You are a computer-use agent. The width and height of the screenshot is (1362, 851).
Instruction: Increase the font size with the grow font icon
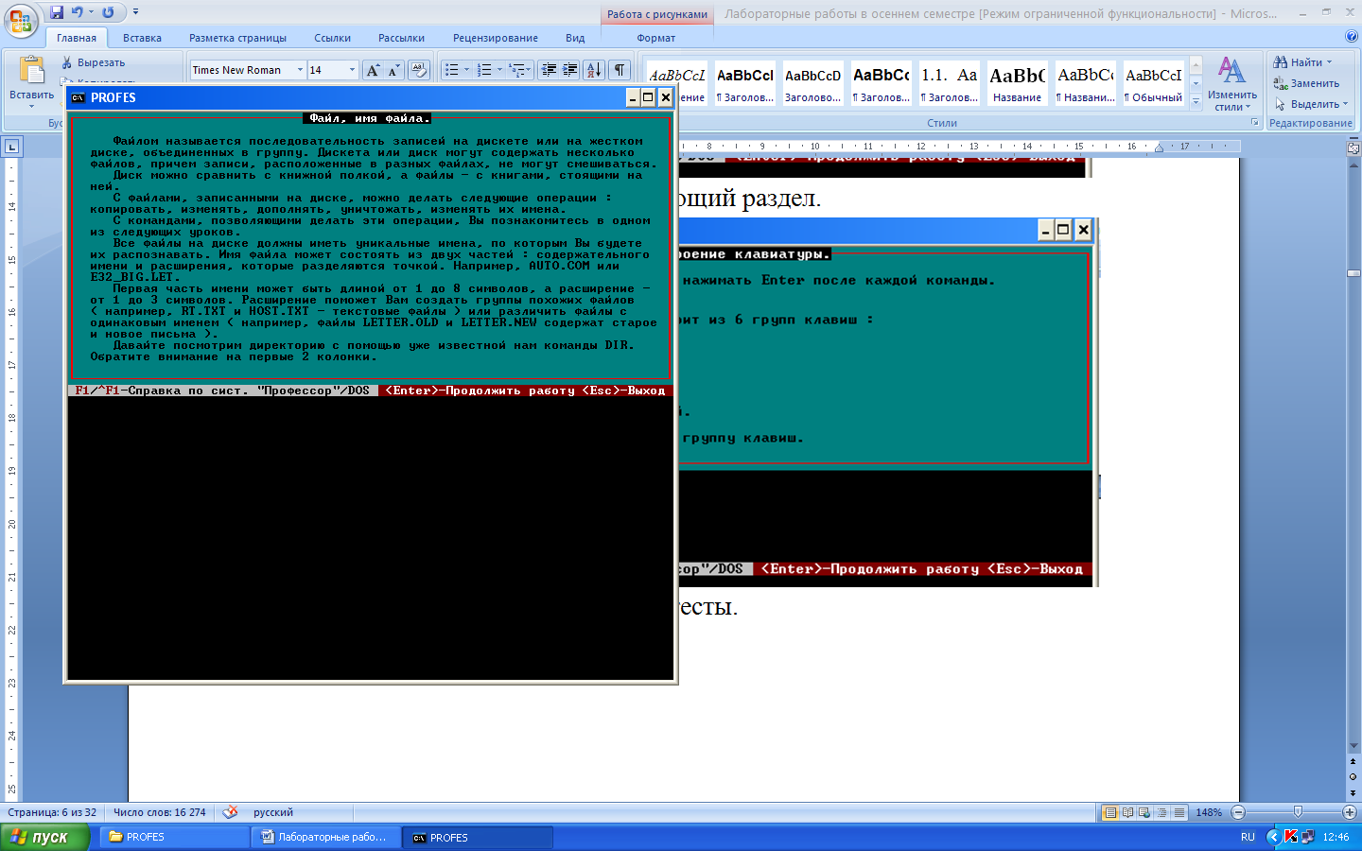373,70
